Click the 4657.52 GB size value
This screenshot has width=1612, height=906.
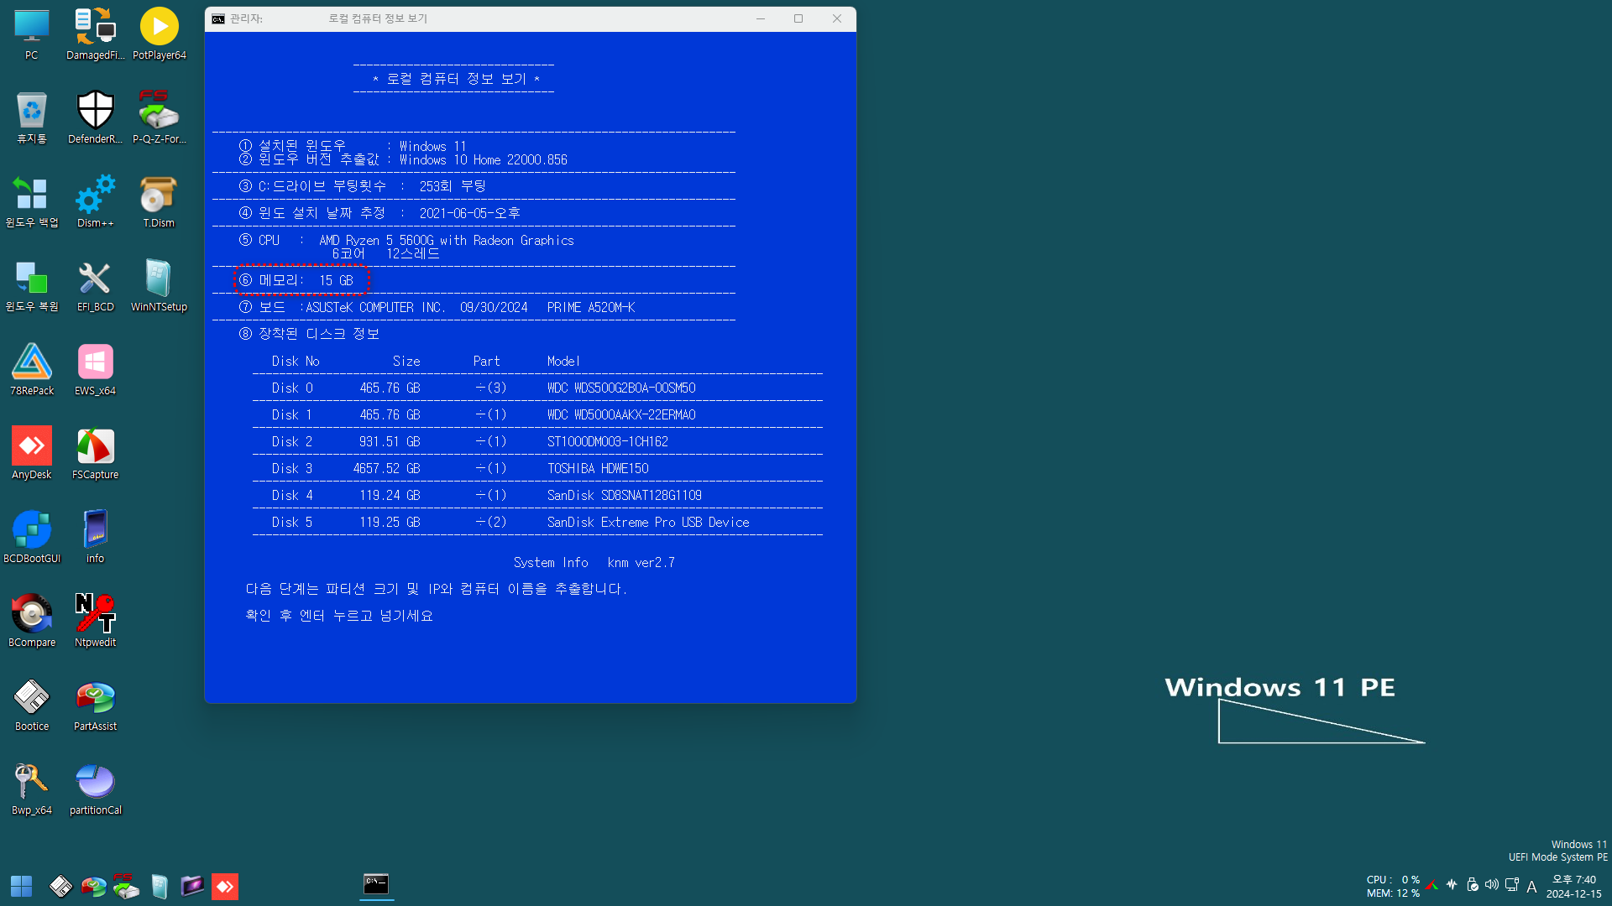click(386, 469)
